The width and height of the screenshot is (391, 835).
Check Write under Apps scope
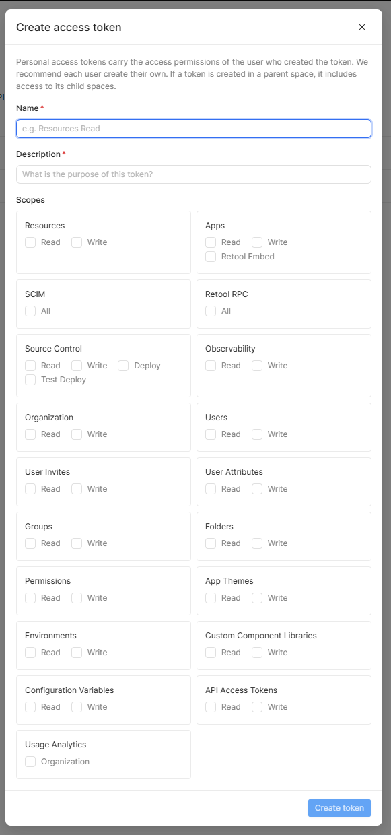pos(257,242)
